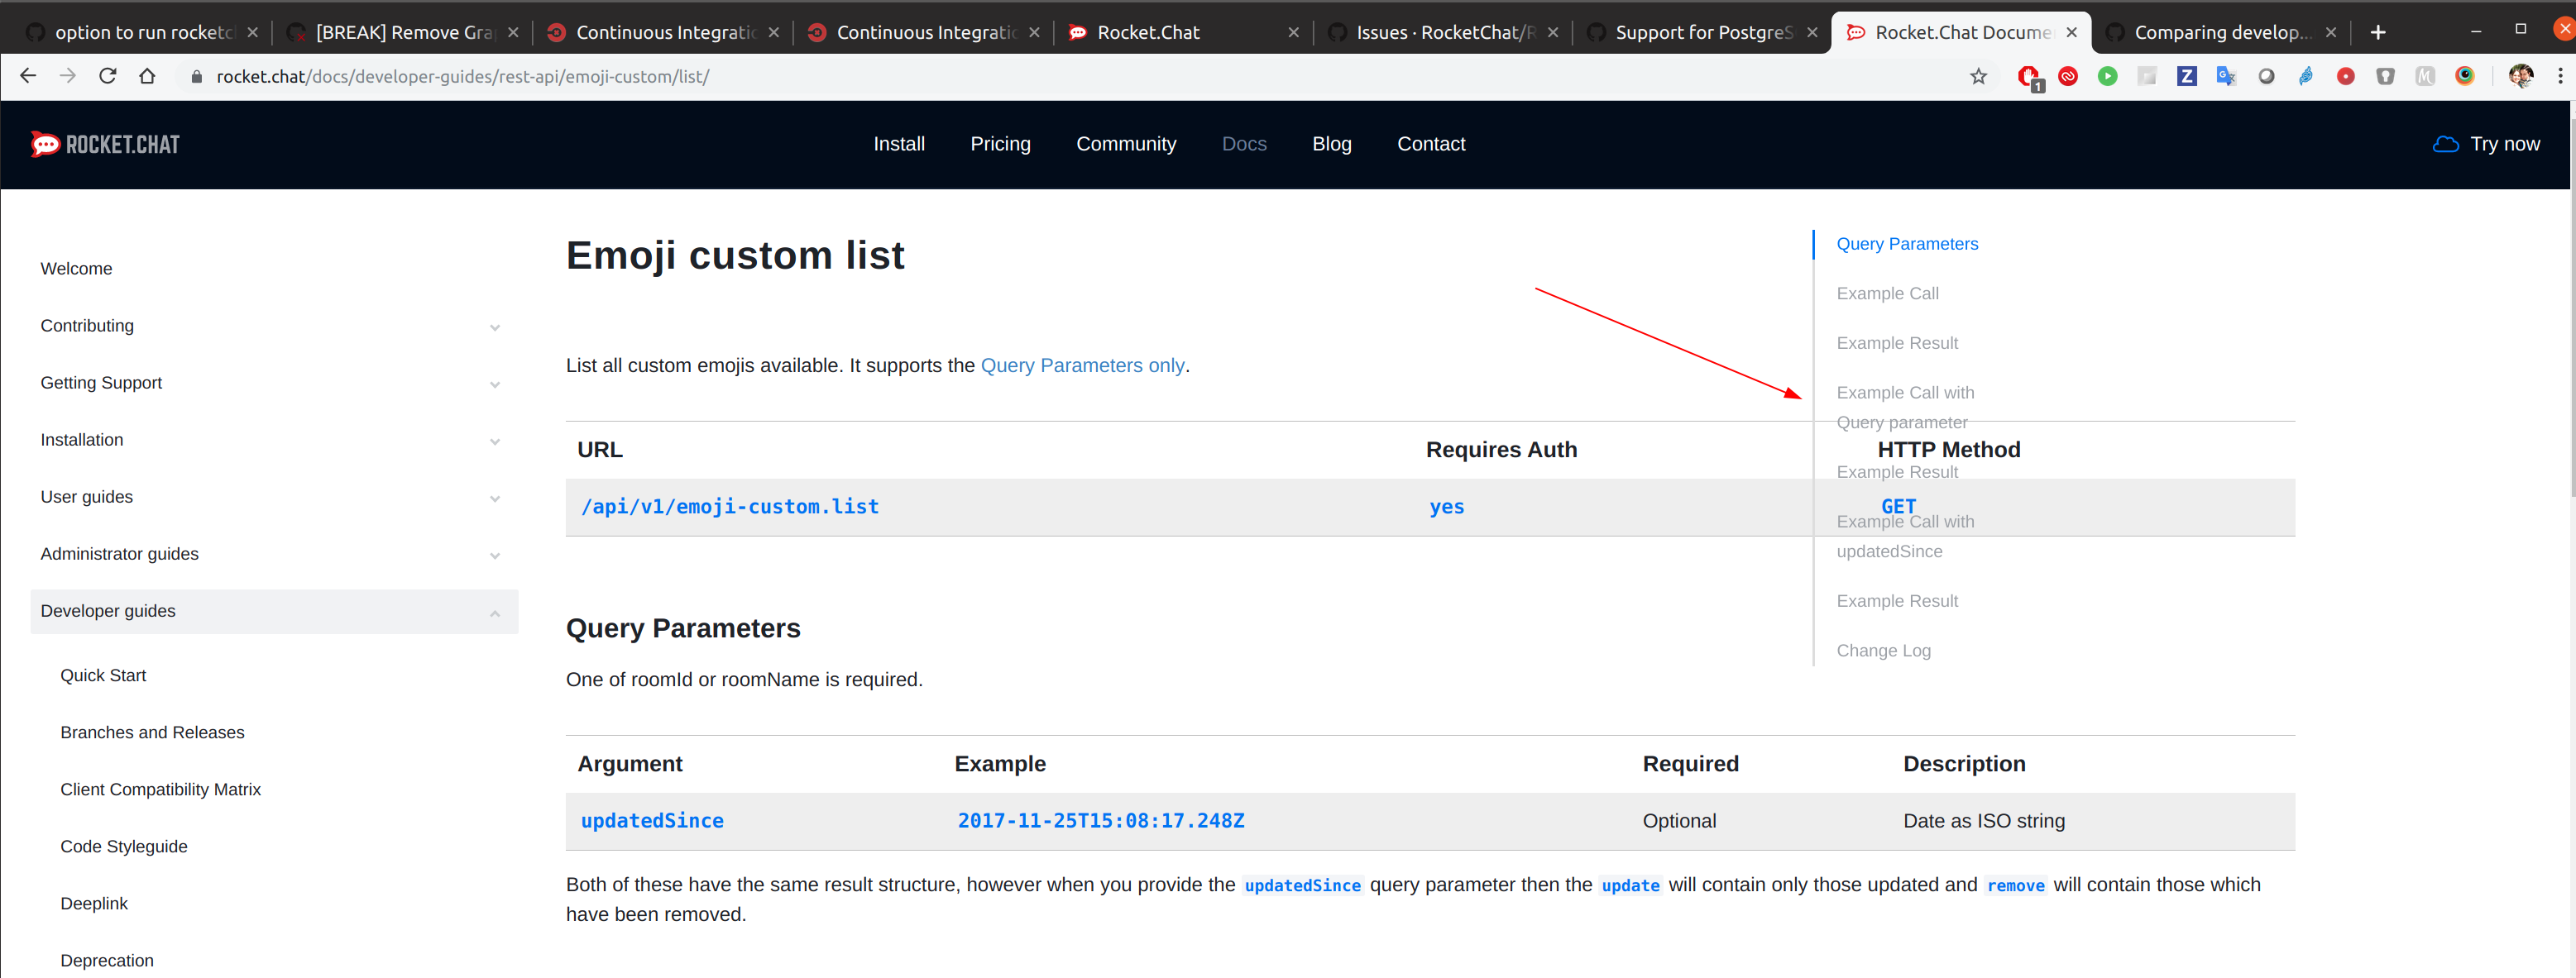Click the shield extension icon

click(2385, 76)
